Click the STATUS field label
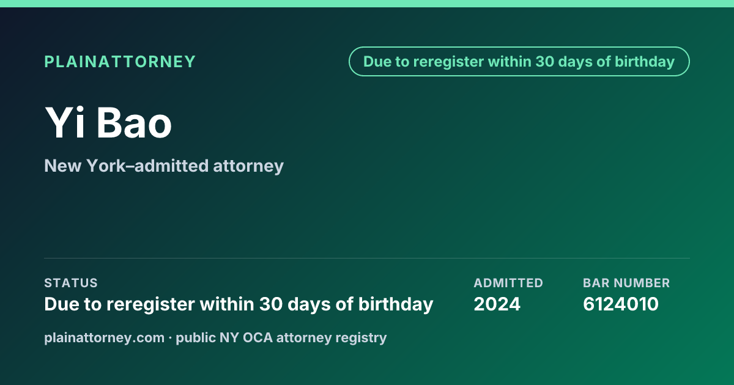The height and width of the screenshot is (385, 734). (x=71, y=283)
